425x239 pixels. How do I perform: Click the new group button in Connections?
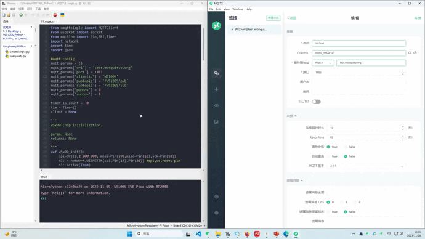[273, 18]
